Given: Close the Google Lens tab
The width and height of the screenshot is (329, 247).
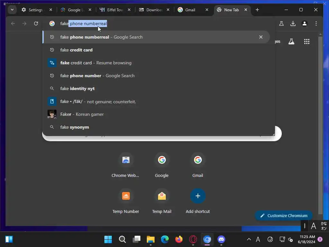Looking at the screenshot, I should coord(90,10).
